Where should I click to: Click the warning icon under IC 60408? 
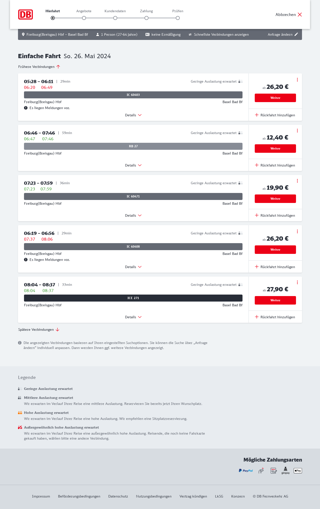26,260
